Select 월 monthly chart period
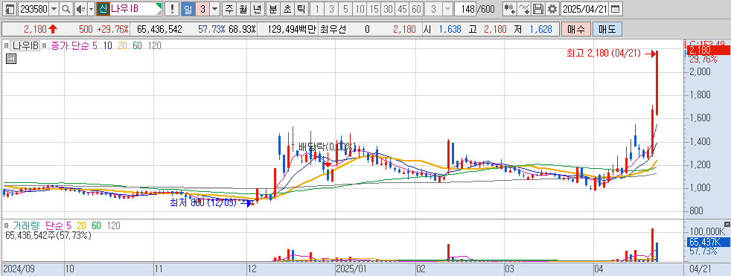The height and width of the screenshot is (276, 731). tap(243, 8)
